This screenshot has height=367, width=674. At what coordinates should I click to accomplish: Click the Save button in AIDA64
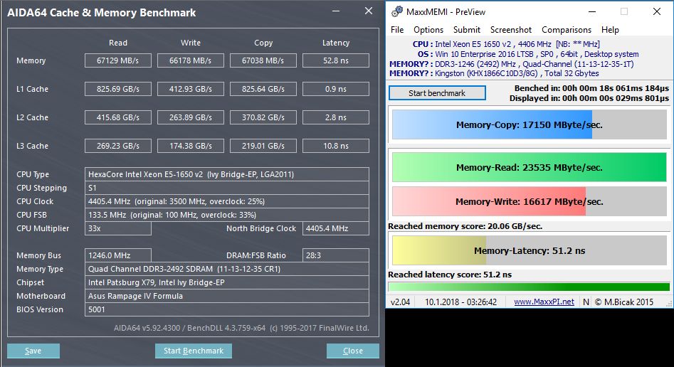tap(33, 351)
